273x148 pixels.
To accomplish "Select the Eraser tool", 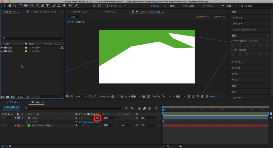I will (64, 6).
